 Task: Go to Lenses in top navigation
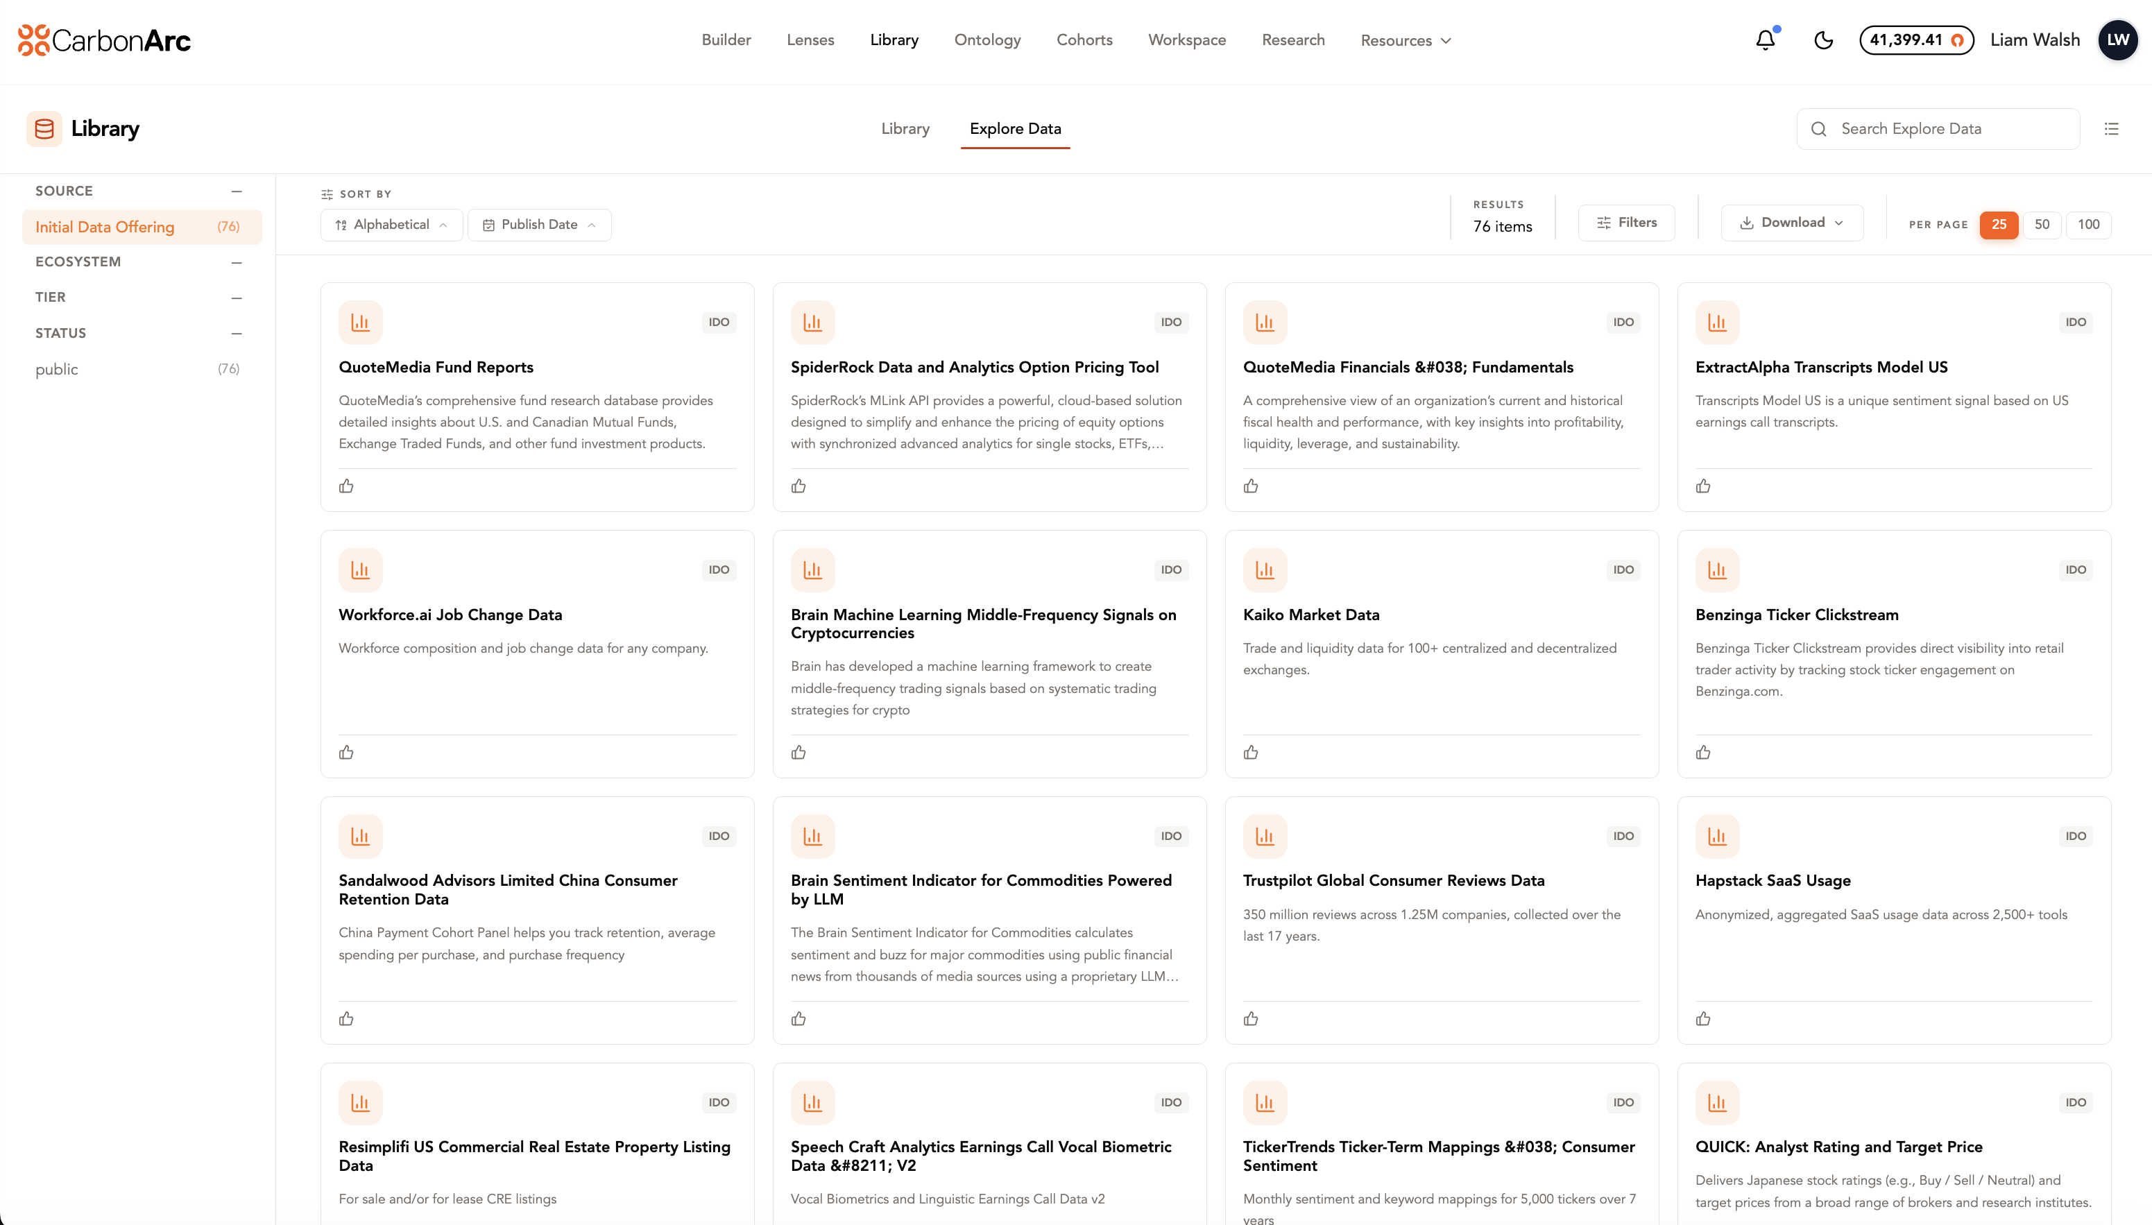(810, 40)
